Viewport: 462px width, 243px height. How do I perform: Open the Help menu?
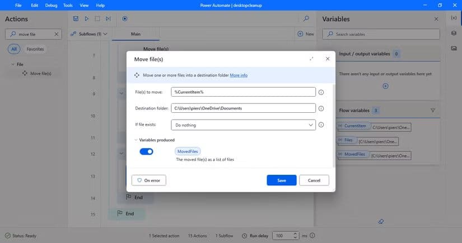[100, 5]
